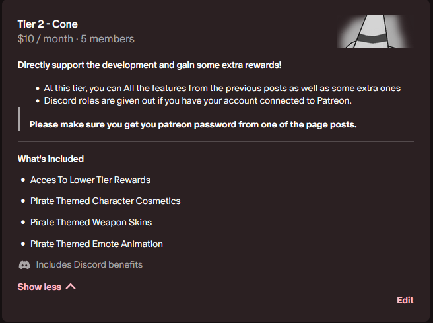Click the 5 members count
Image resolution: width=433 pixels, height=323 pixels.
(108, 39)
